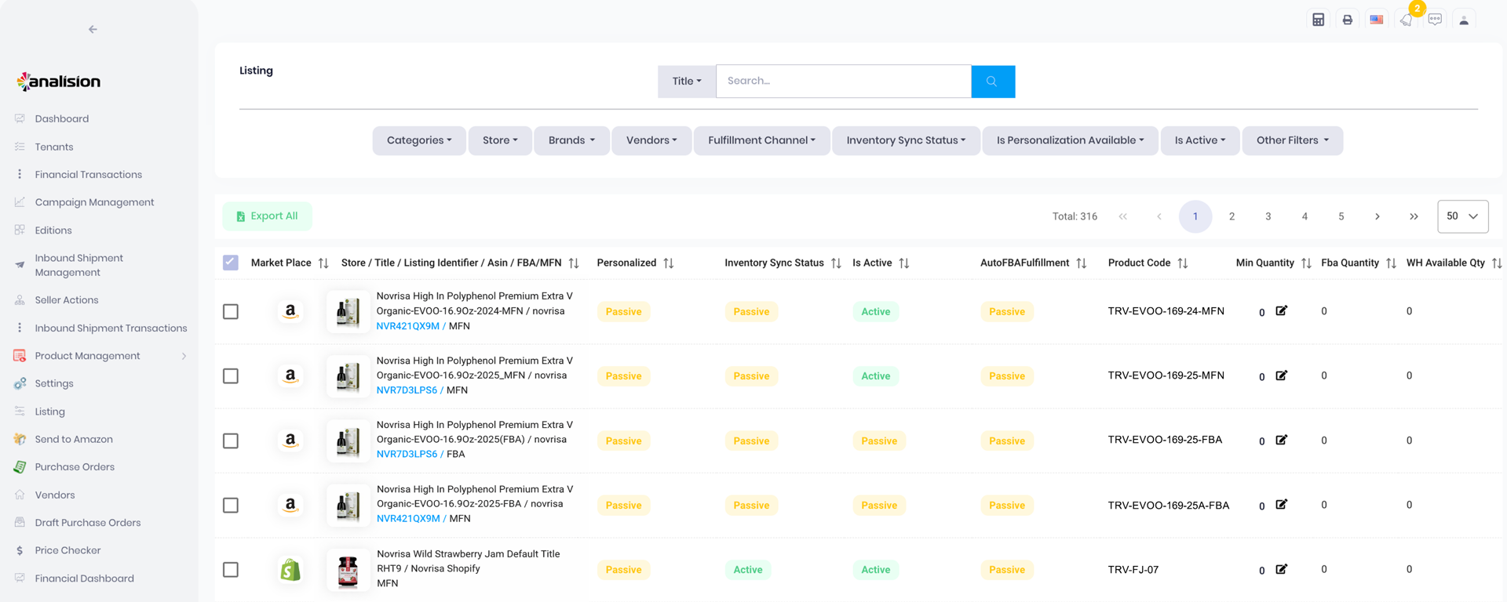Viewport: 1507px width, 602px height.
Task: Toggle the select-all header checkbox
Action: (x=231, y=263)
